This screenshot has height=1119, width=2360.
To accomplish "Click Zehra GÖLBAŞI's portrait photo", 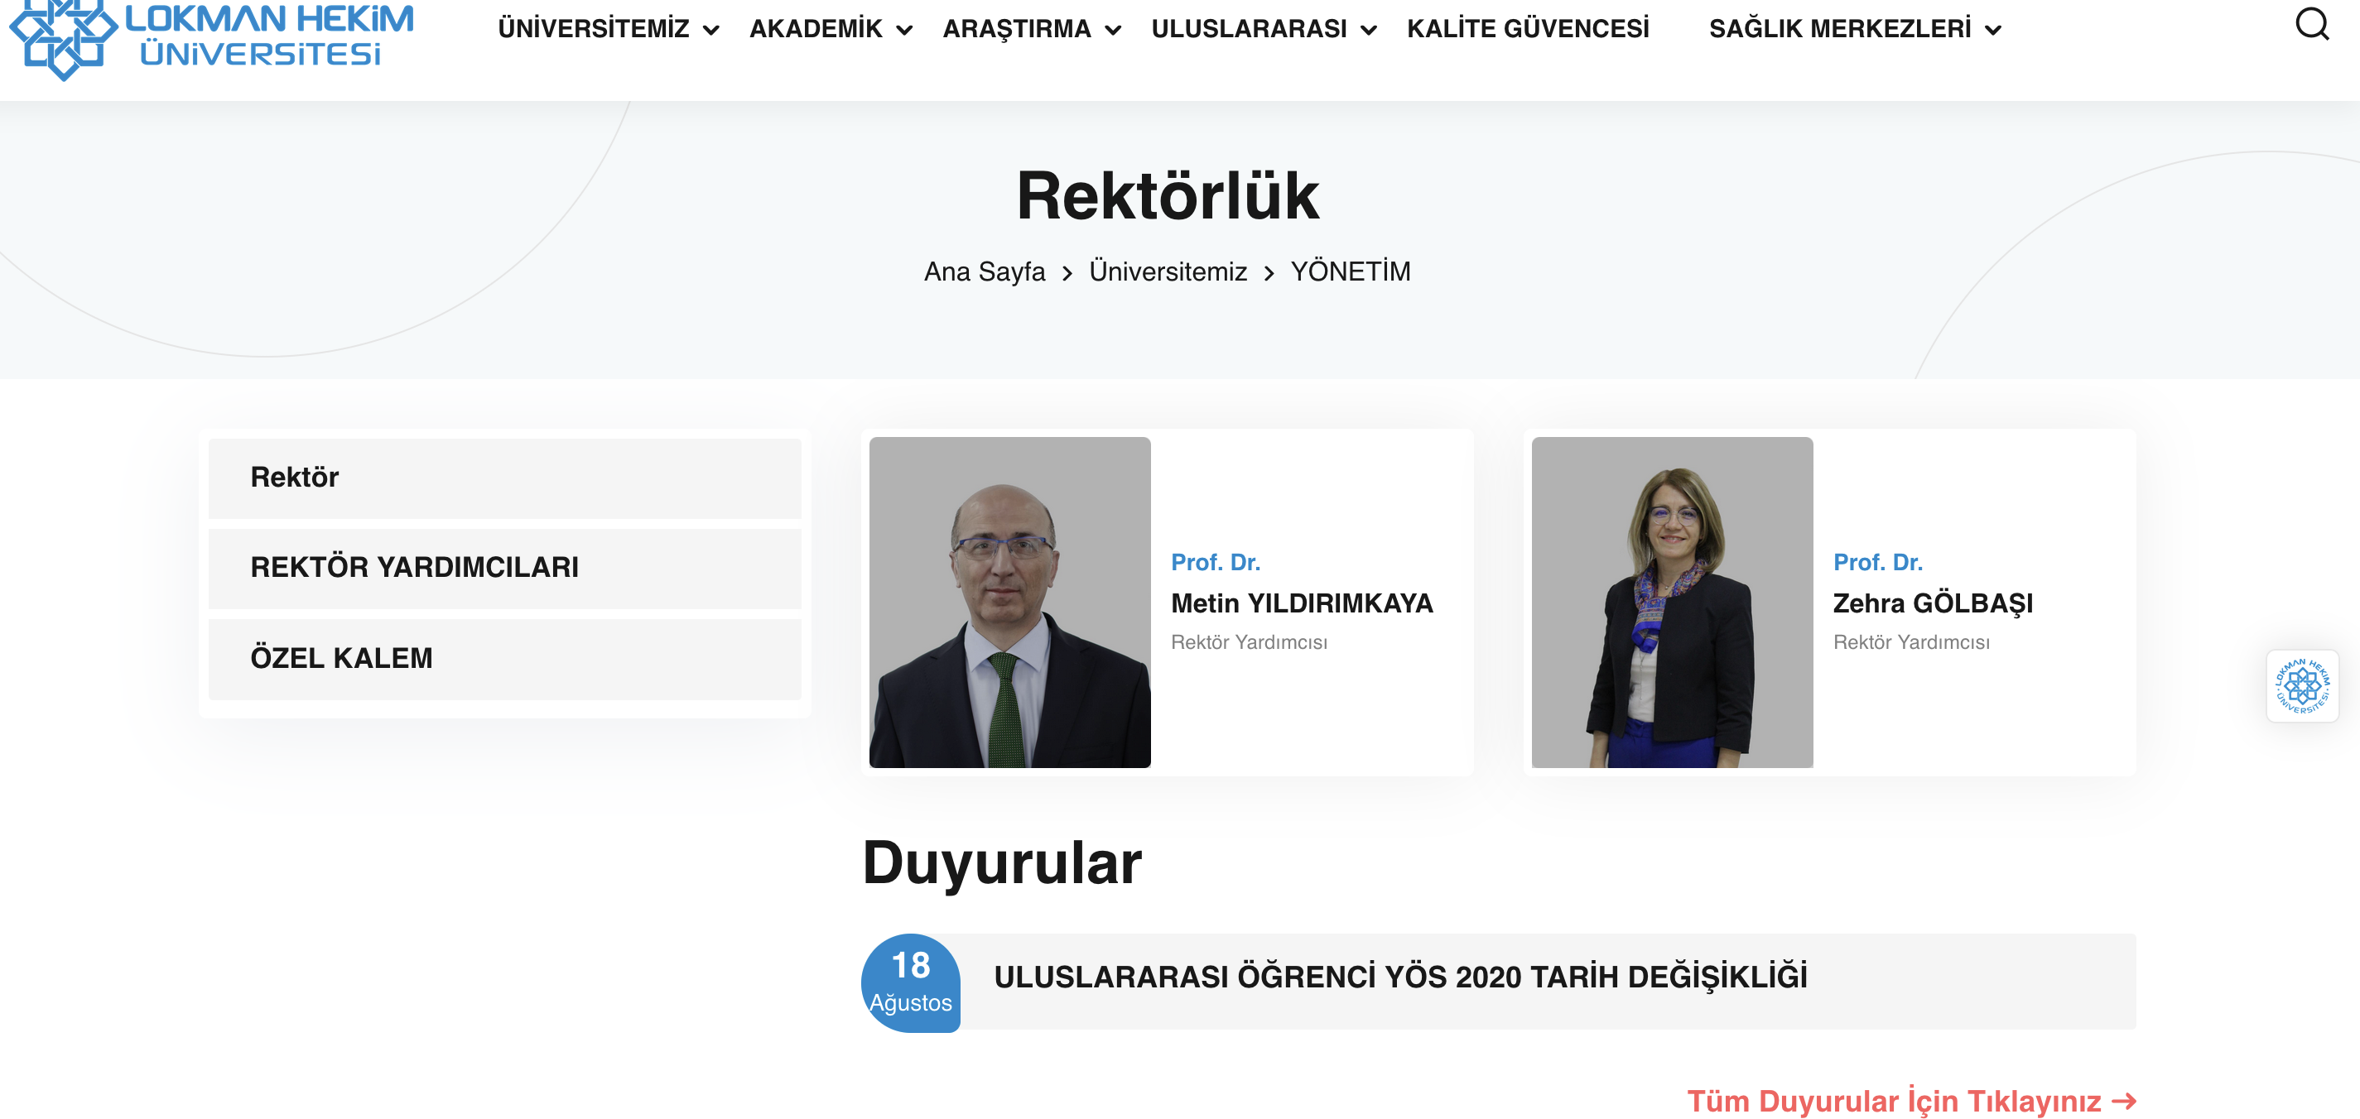I will point(1672,602).
